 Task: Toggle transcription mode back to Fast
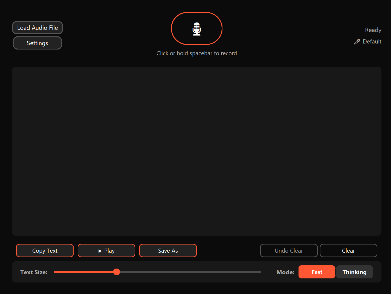[x=317, y=272]
